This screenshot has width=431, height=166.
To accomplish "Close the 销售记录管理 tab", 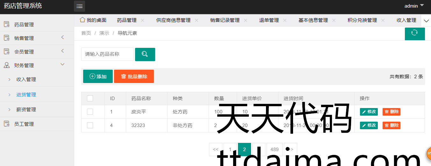I will point(246,20).
